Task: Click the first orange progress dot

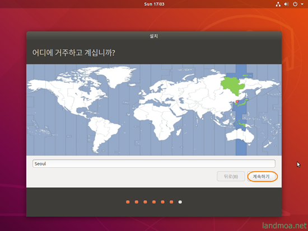Action: (128, 202)
